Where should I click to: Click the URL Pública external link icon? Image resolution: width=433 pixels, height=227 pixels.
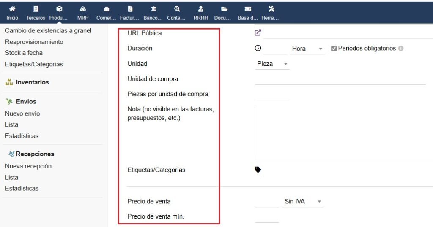click(x=258, y=32)
